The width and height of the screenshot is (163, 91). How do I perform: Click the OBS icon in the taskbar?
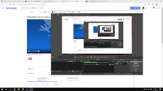pyautogui.click(x=31, y=89)
